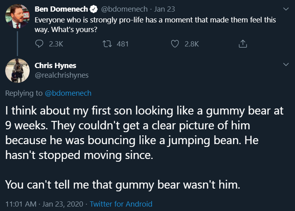Open Chris Hynes' profile avatar
The width and height of the screenshot is (295, 211).
[x=17, y=70]
